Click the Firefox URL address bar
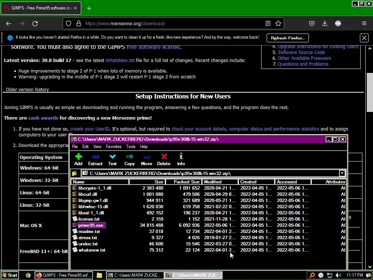This screenshot has width=373, height=280. point(173,23)
